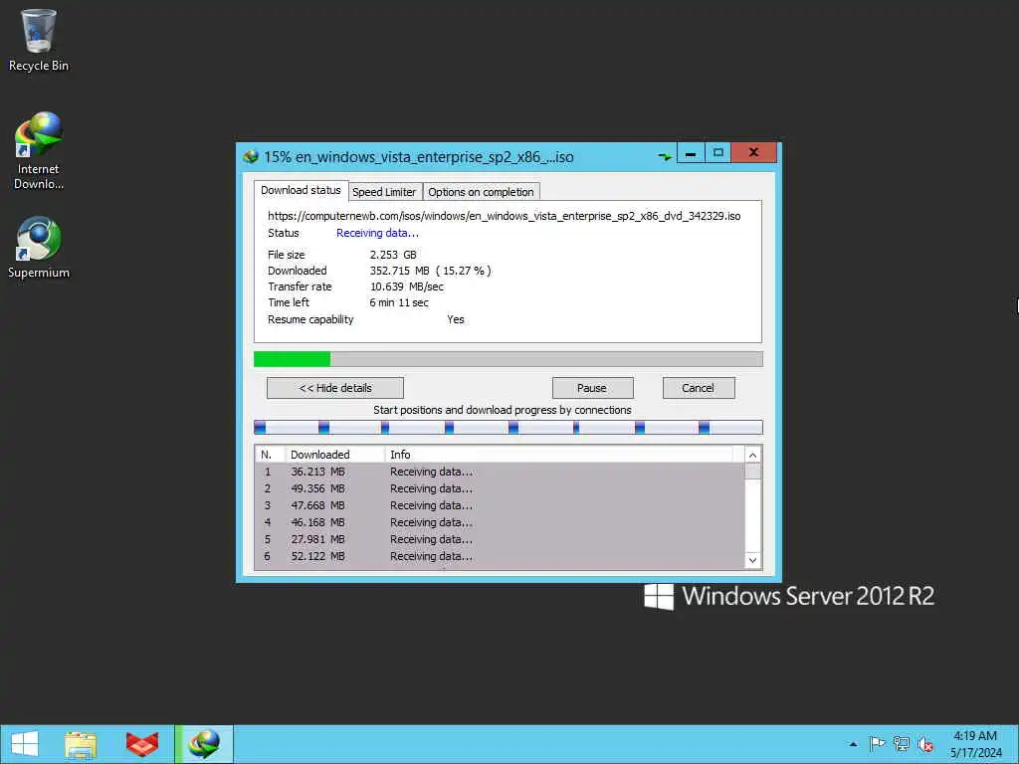Click the connections list scrollbar thumb
This screenshot has height=764, width=1019.
(752, 471)
